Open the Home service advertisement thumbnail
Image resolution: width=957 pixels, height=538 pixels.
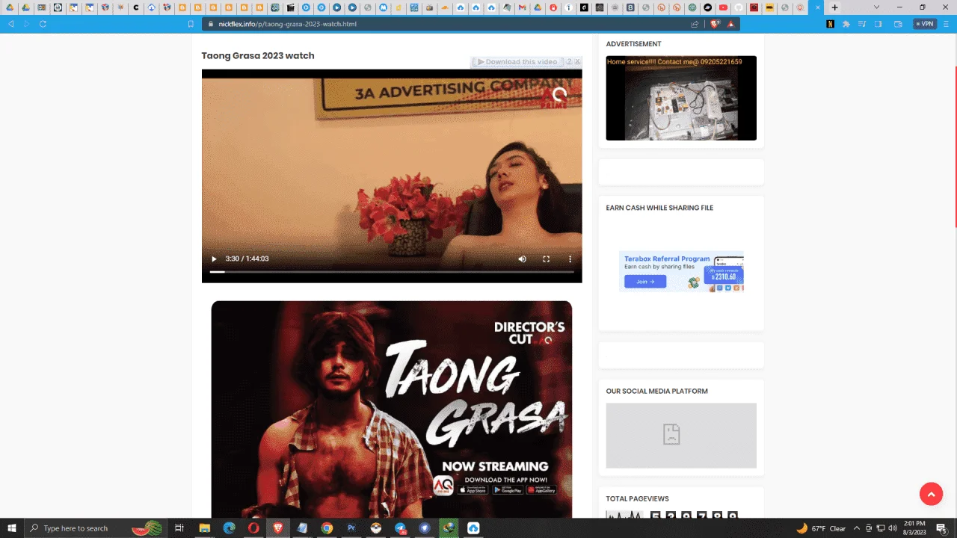(681, 98)
